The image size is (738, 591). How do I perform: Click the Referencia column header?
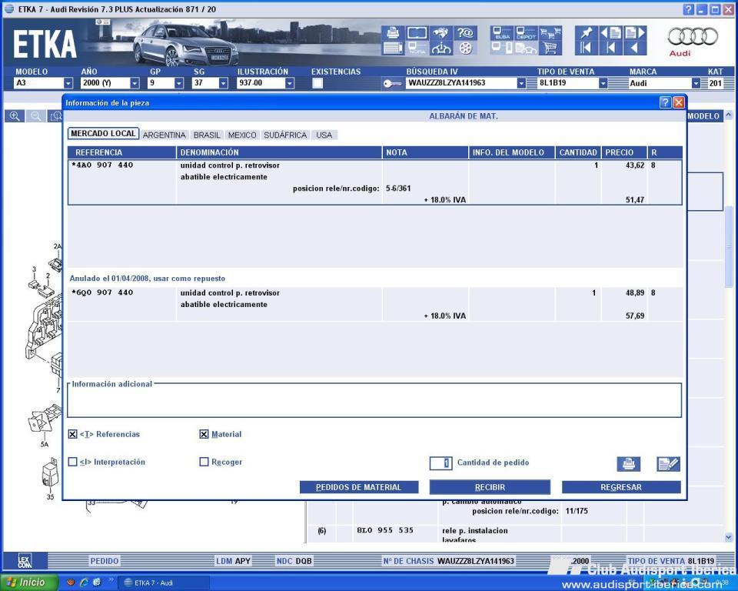(122, 152)
